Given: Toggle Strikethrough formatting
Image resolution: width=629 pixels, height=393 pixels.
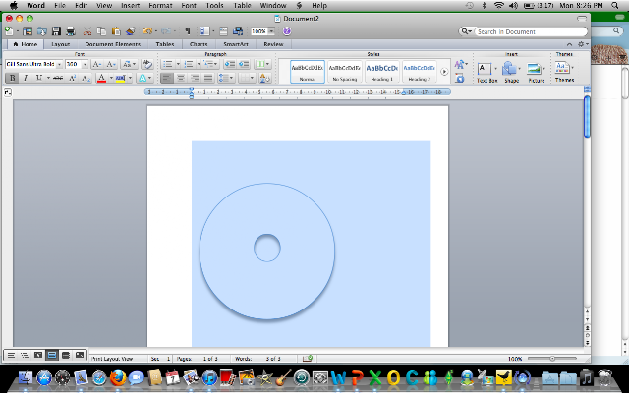Looking at the screenshot, I should [x=58, y=78].
